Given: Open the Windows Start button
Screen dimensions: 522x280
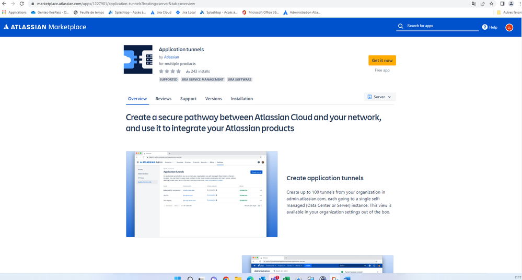Looking at the screenshot, I should click(x=178, y=278).
